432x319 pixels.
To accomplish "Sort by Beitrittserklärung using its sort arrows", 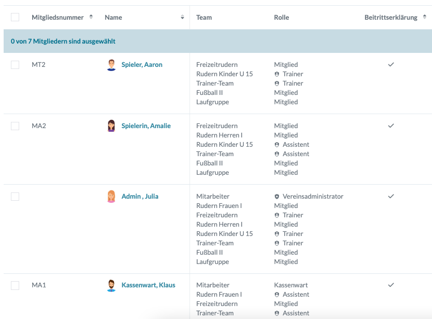I will click(x=425, y=17).
